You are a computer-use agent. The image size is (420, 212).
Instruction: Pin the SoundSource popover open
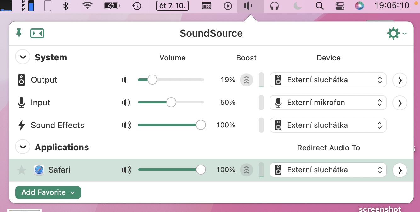tap(19, 33)
